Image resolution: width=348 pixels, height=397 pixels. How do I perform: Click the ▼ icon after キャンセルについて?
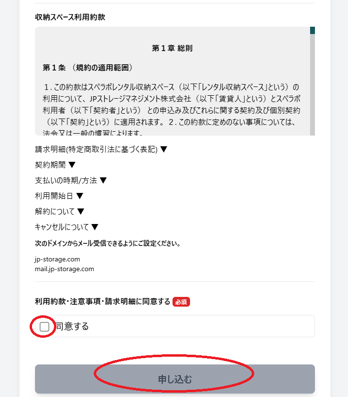95,226
